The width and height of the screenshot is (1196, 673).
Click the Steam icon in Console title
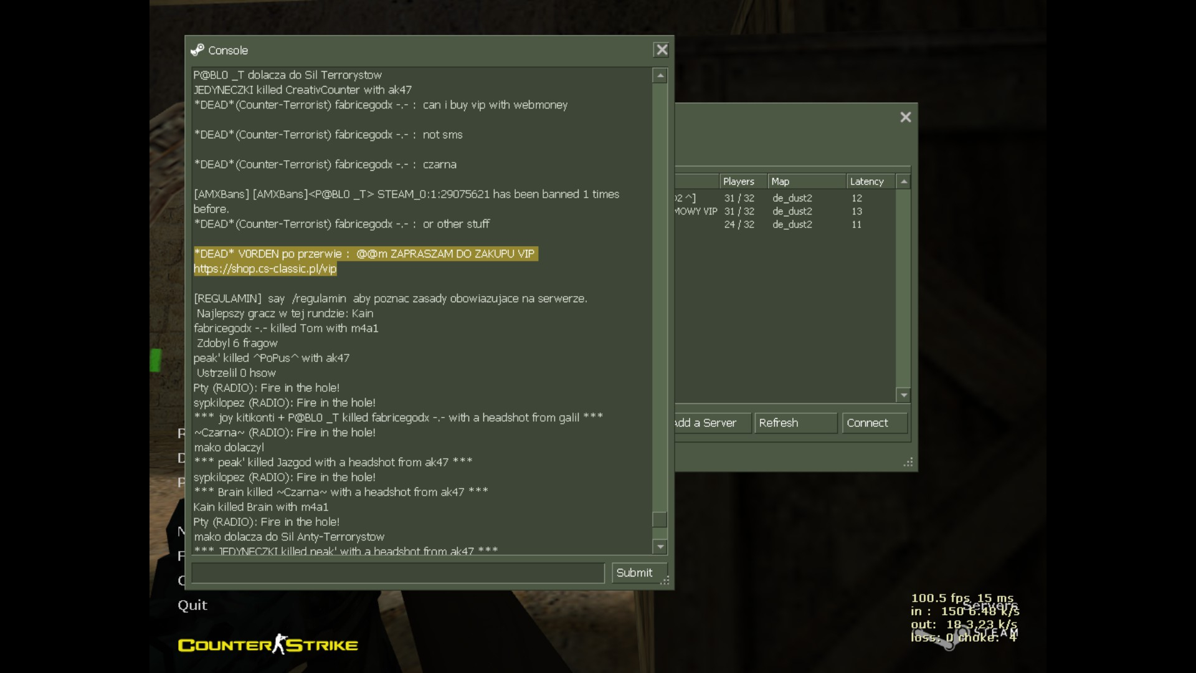click(x=197, y=50)
